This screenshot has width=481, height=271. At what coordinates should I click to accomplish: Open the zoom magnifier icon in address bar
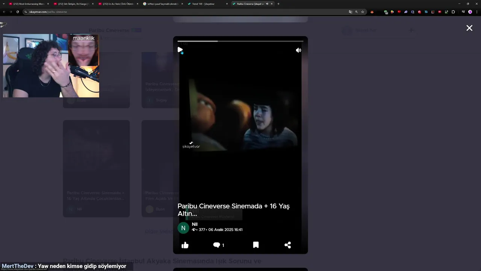click(x=357, y=12)
